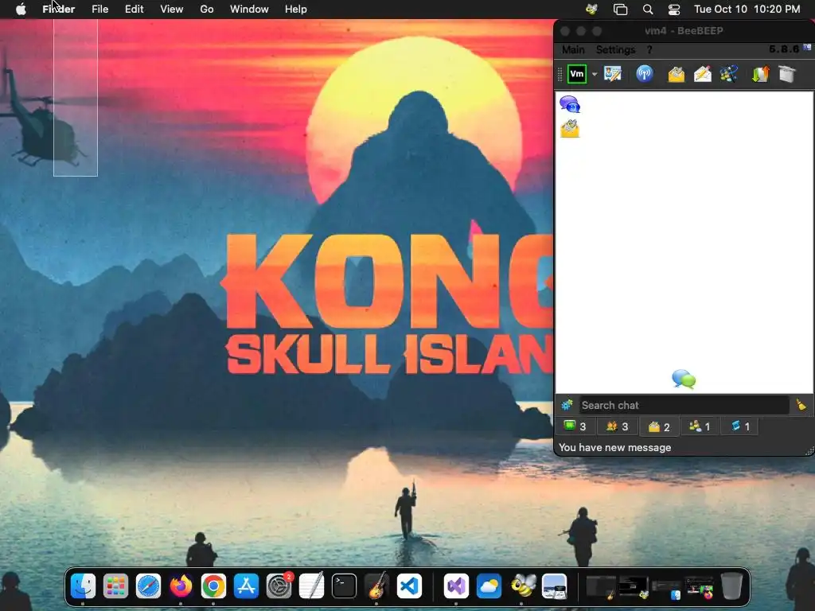The image size is (815, 611).
Task: Open Launchpad from the Dock
Action: point(115,586)
